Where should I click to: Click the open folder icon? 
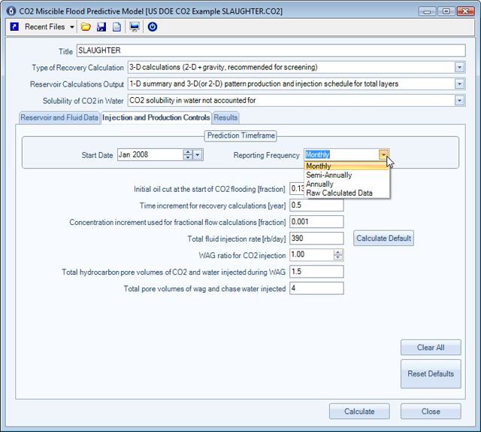pyautogui.click(x=86, y=27)
